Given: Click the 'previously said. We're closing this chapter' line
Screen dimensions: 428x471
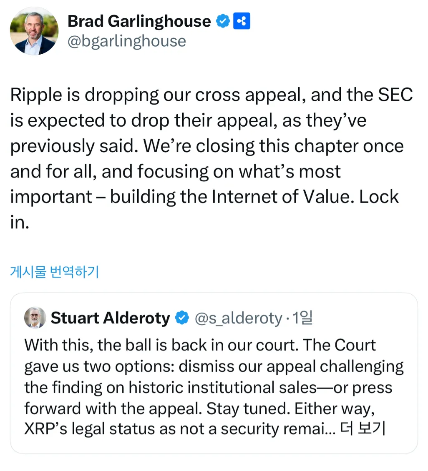Looking at the screenshot, I should pyautogui.click(x=206, y=146).
